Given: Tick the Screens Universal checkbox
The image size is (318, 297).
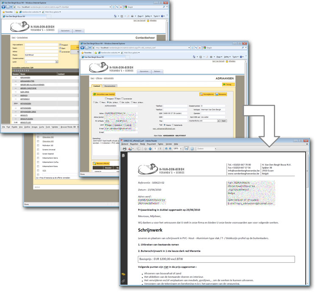Looking at the screenshot, I should pyautogui.click(x=38, y=150).
